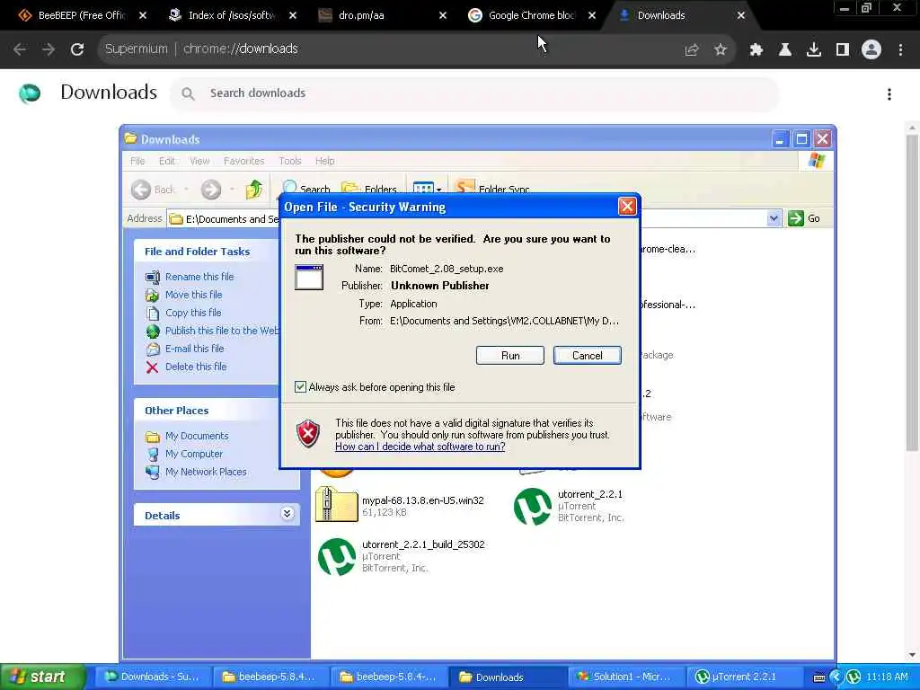The image size is (920, 690).
Task: Open My Documents in Other Places
Action: pyautogui.click(x=197, y=436)
